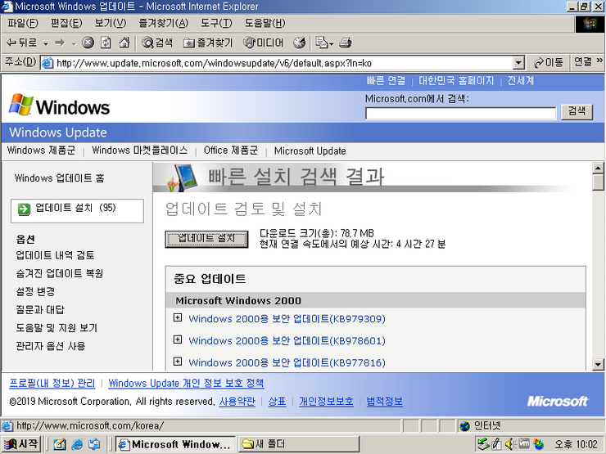Click the 업데이트 설치 install button
This screenshot has width=606, height=454.
coord(206,239)
